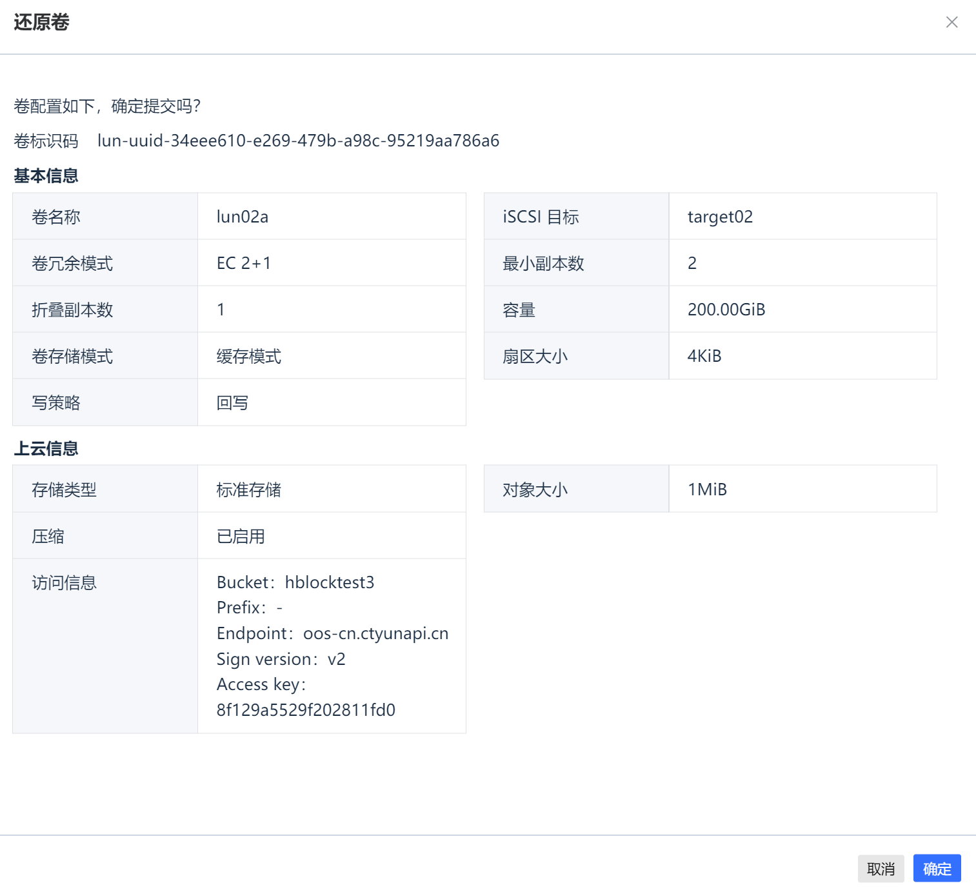The width and height of the screenshot is (976, 890).
Task: Click the 标准存储 storage type value
Action: click(249, 489)
